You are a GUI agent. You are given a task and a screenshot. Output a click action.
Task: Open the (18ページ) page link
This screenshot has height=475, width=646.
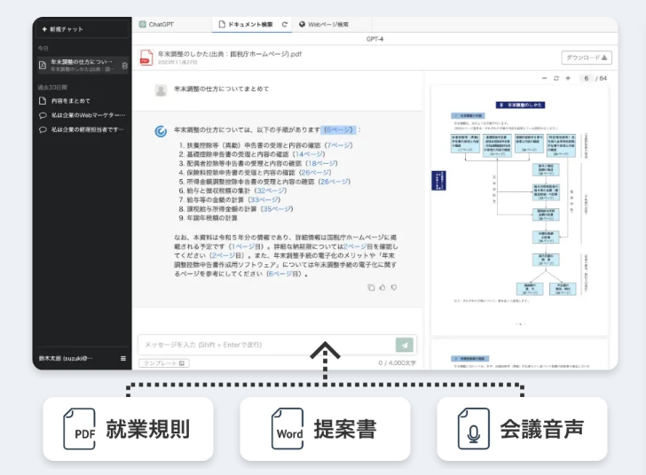[x=322, y=163]
